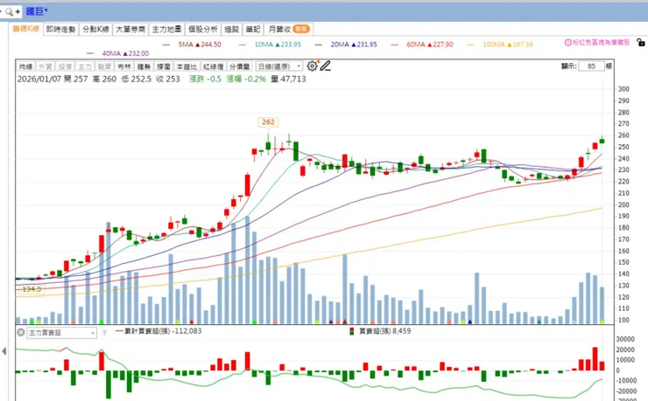Click the orange badge on 月營收 tab
The width and height of the screenshot is (648, 401).
pos(301,29)
